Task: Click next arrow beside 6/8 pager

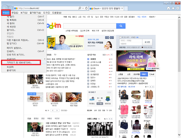Action: coord(57,110)
